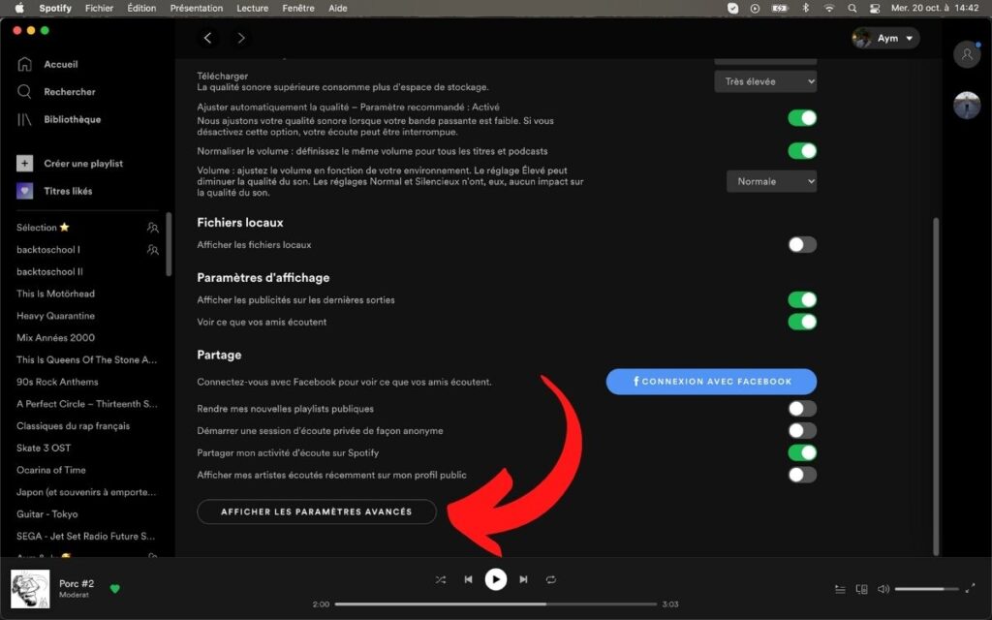Skip to the previous track
The image size is (992, 620).
pyautogui.click(x=468, y=579)
